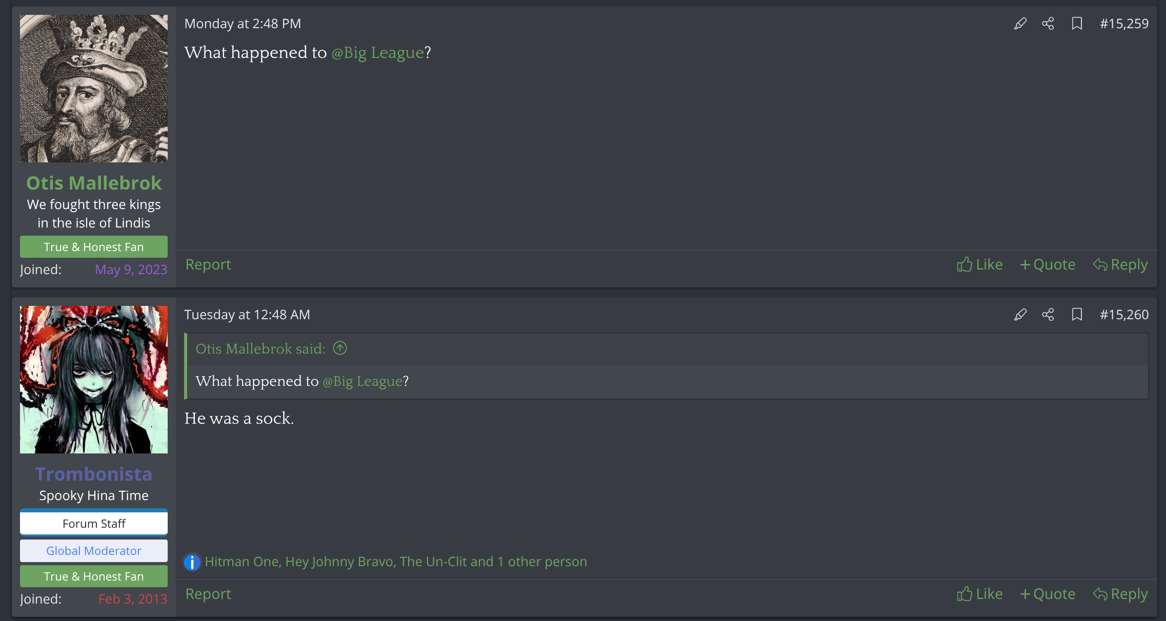Screen dimensions: 1166x621
Task: Open the @Big League mention in the first post
Action: click(377, 53)
